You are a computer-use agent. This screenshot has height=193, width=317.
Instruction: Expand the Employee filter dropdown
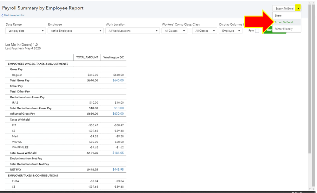(x=76, y=31)
